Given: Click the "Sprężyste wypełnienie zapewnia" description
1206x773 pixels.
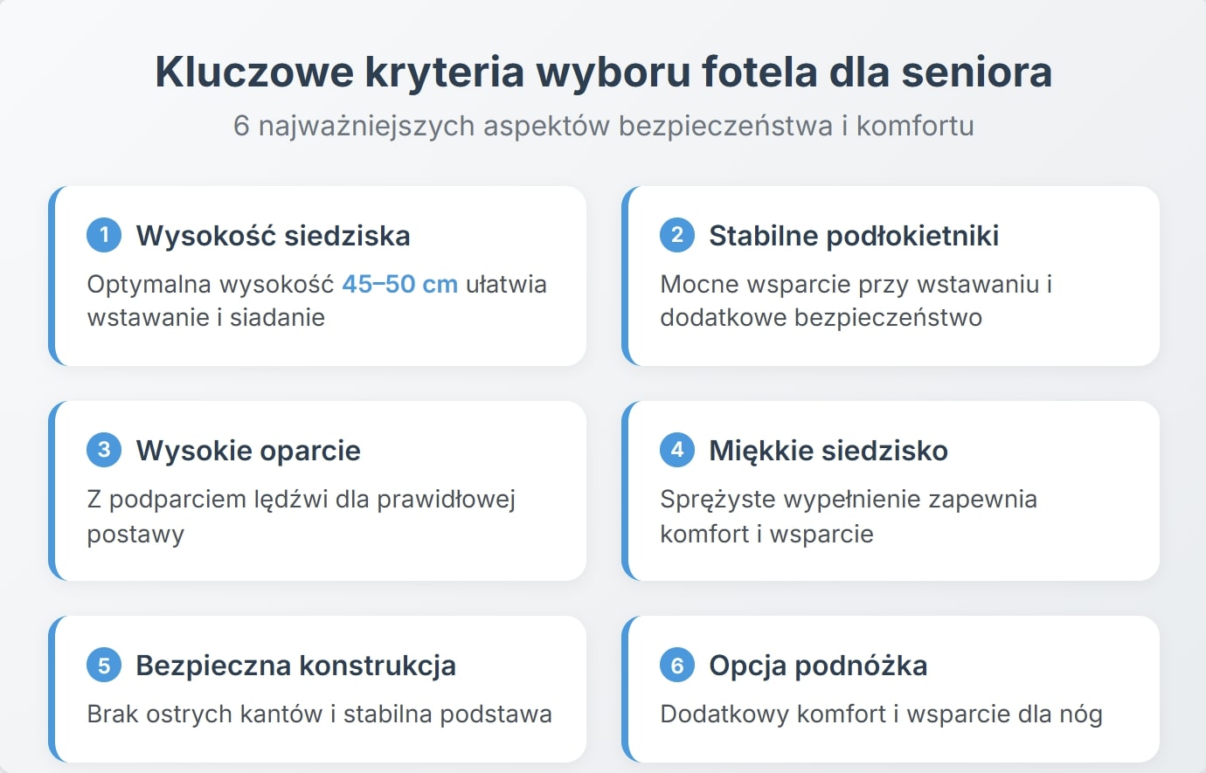Looking at the screenshot, I should coord(848,516).
